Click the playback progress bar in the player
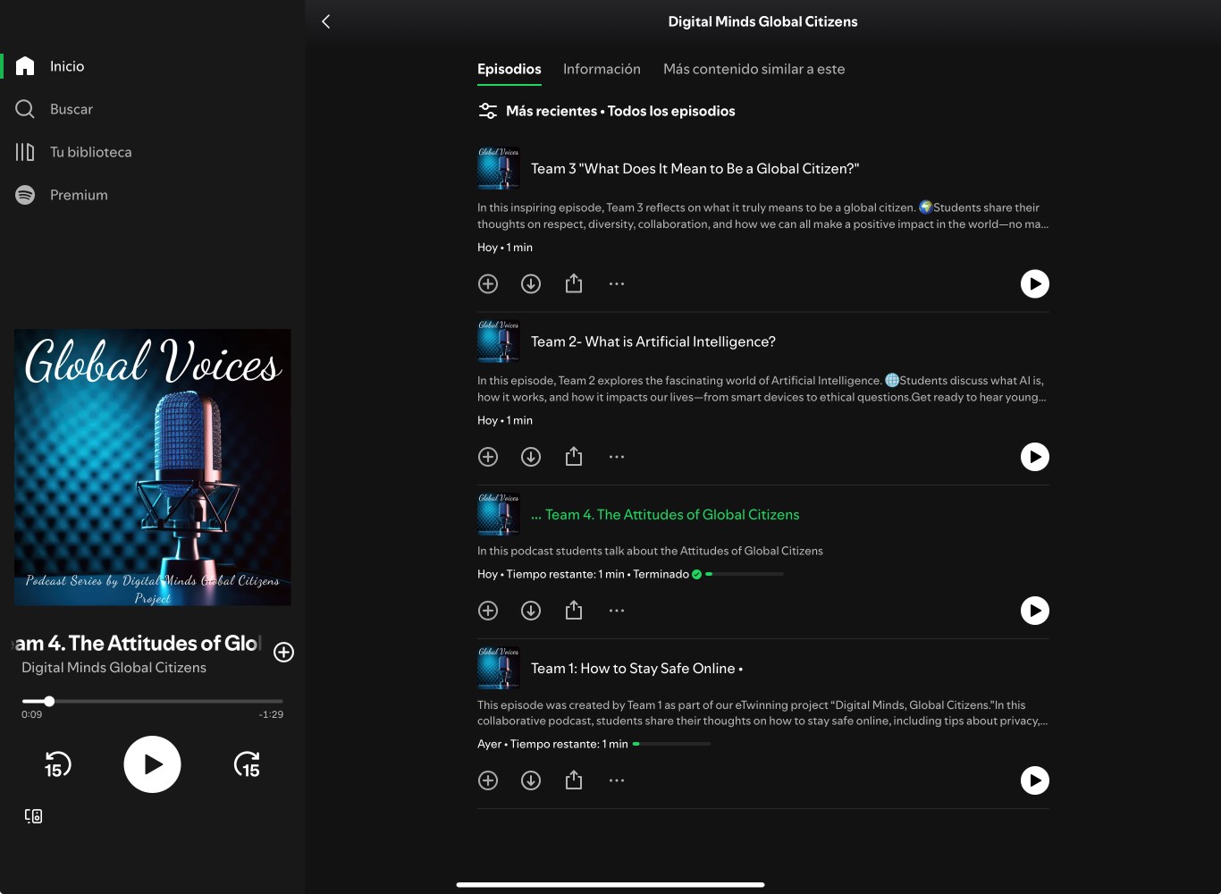 [152, 701]
